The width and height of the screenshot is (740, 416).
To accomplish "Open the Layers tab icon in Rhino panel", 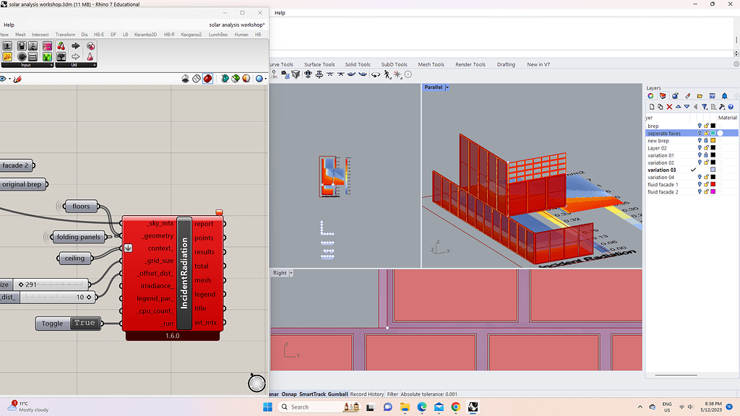I will coord(663,96).
